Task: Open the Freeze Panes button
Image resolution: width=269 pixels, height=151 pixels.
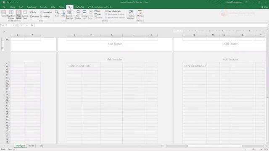Action: click(x=91, y=14)
